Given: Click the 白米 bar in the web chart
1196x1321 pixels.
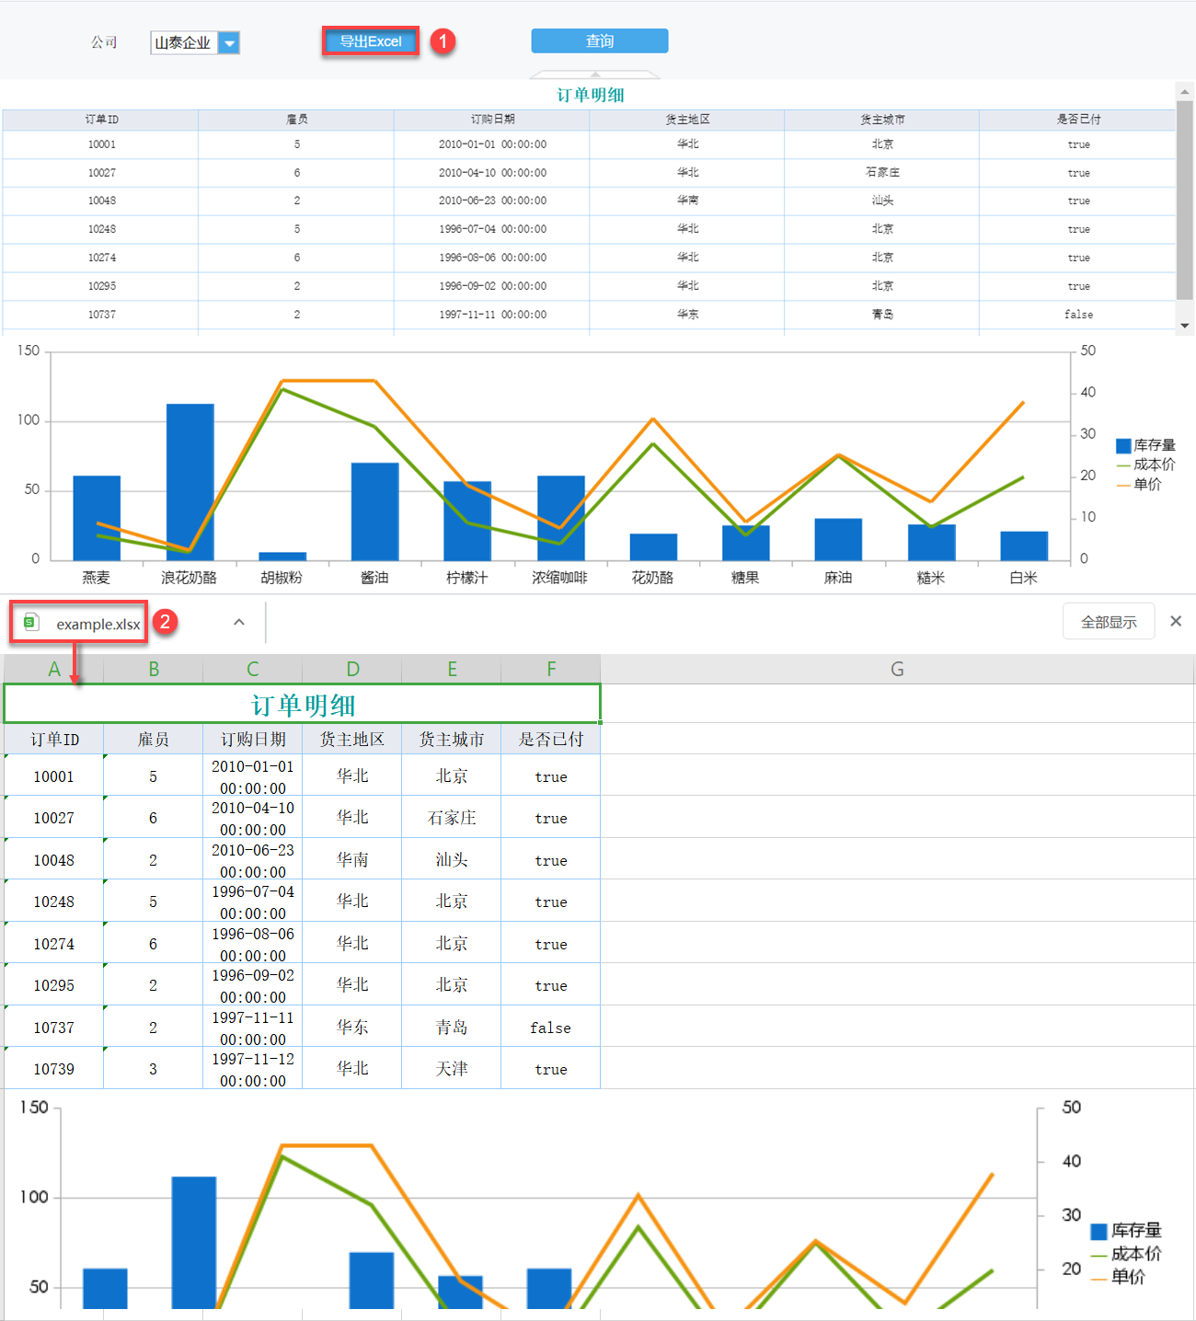Looking at the screenshot, I should pyautogui.click(x=1024, y=546).
